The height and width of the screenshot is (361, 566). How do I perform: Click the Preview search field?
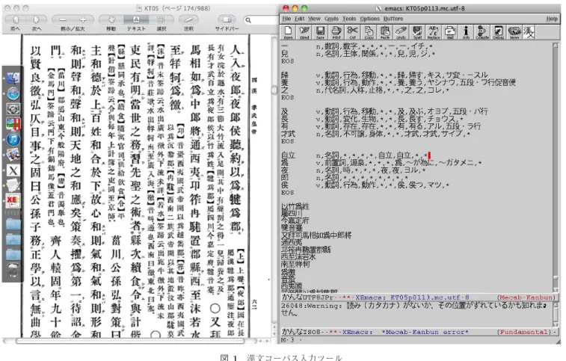click(x=261, y=20)
